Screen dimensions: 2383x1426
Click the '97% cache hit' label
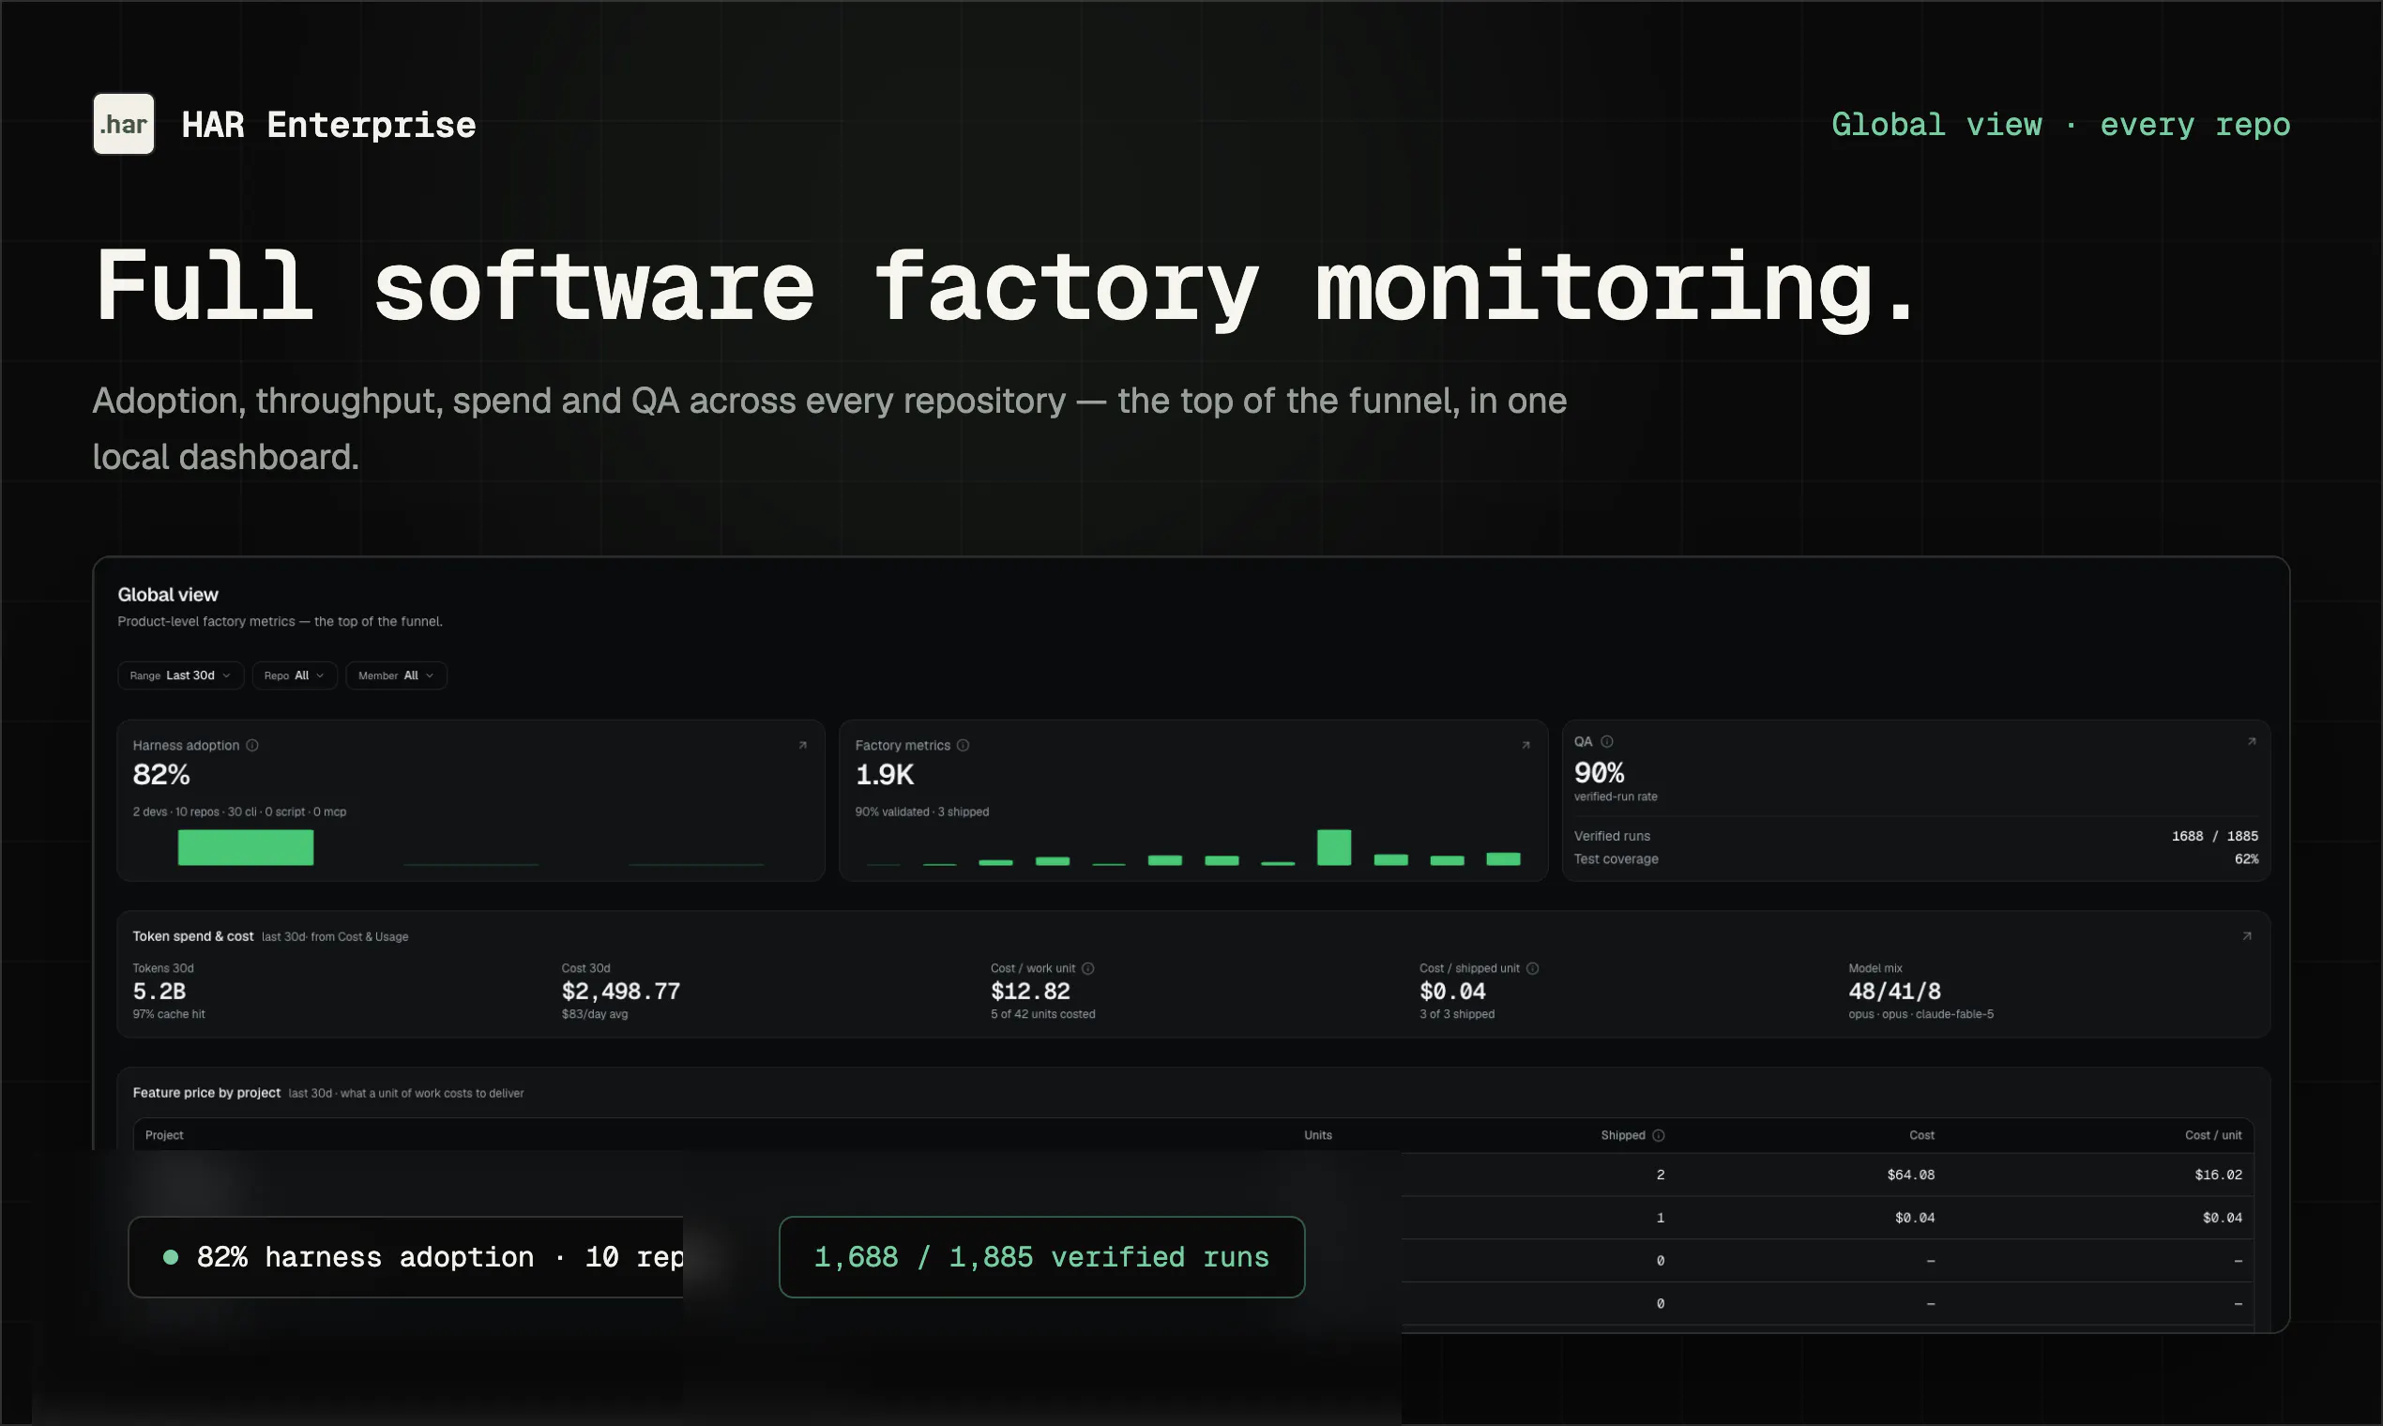pos(168,1015)
